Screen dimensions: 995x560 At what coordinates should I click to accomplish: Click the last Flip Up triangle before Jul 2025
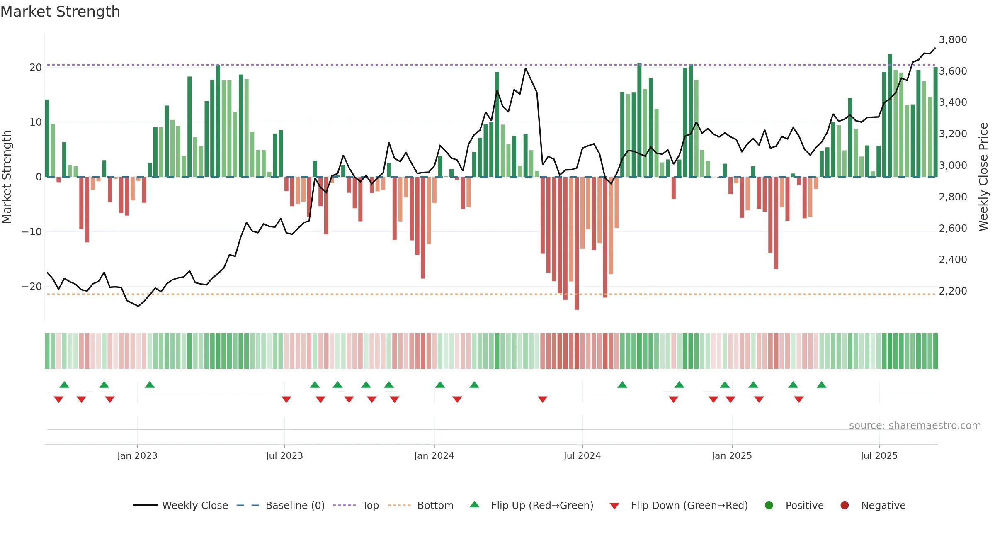click(822, 385)
